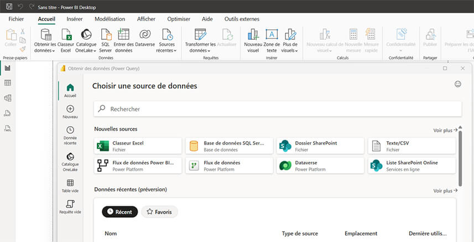Select Flux de données Power BI card
This screenshot has width=474, height=242.
tap(138, 166)
